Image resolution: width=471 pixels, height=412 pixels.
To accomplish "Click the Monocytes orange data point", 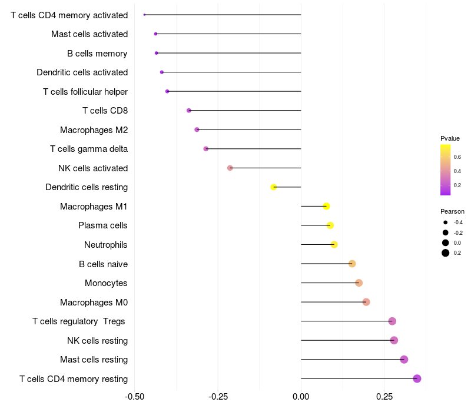I will 359,283.
